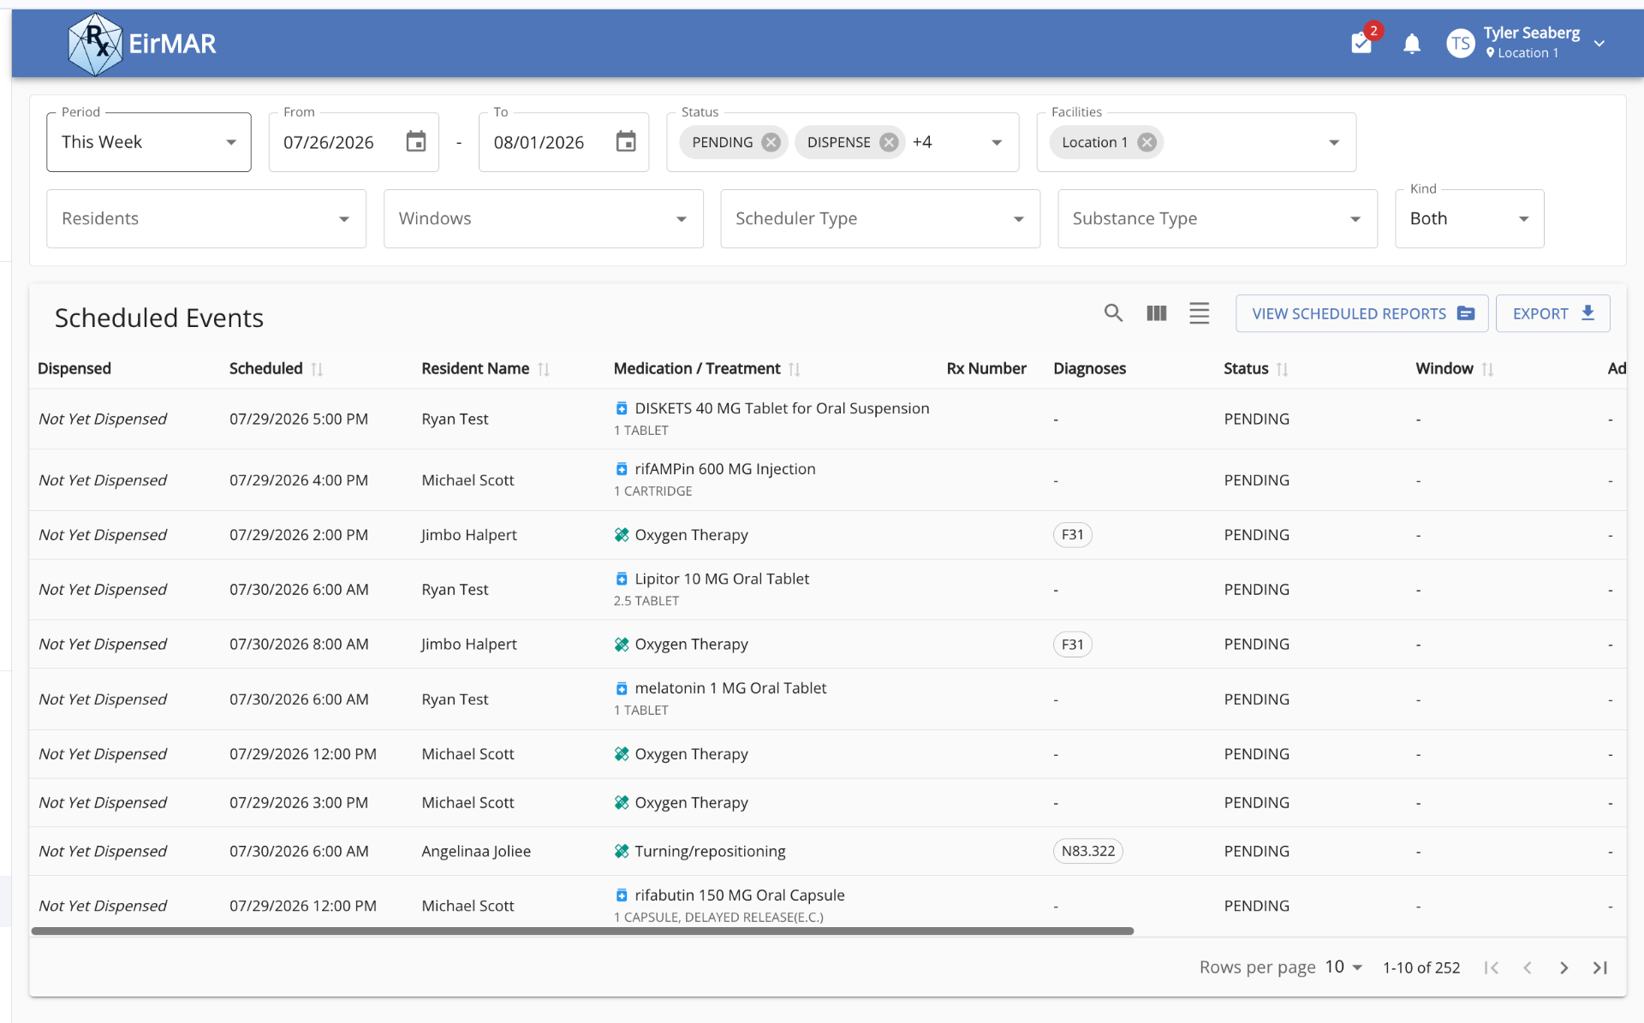This screenshot has height=1023, width=1644.
Task: Remove the Location 1 facility chip
Action: 1147,142
